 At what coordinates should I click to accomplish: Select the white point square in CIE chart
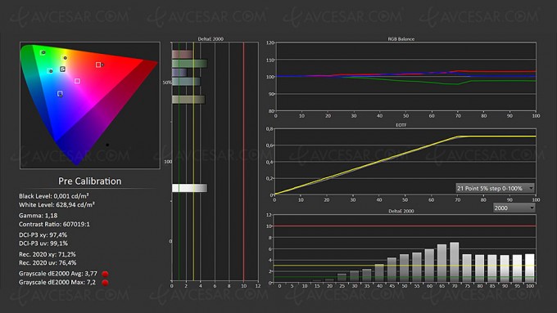click(x=62, y=69)
